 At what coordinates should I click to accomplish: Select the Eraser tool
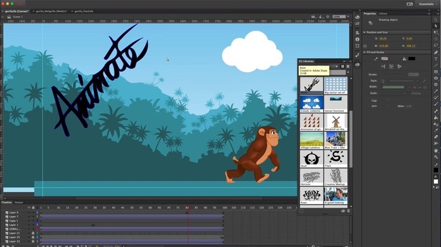(436, 137)
